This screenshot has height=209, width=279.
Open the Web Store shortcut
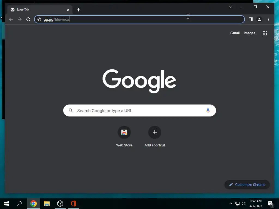(124, 137)
